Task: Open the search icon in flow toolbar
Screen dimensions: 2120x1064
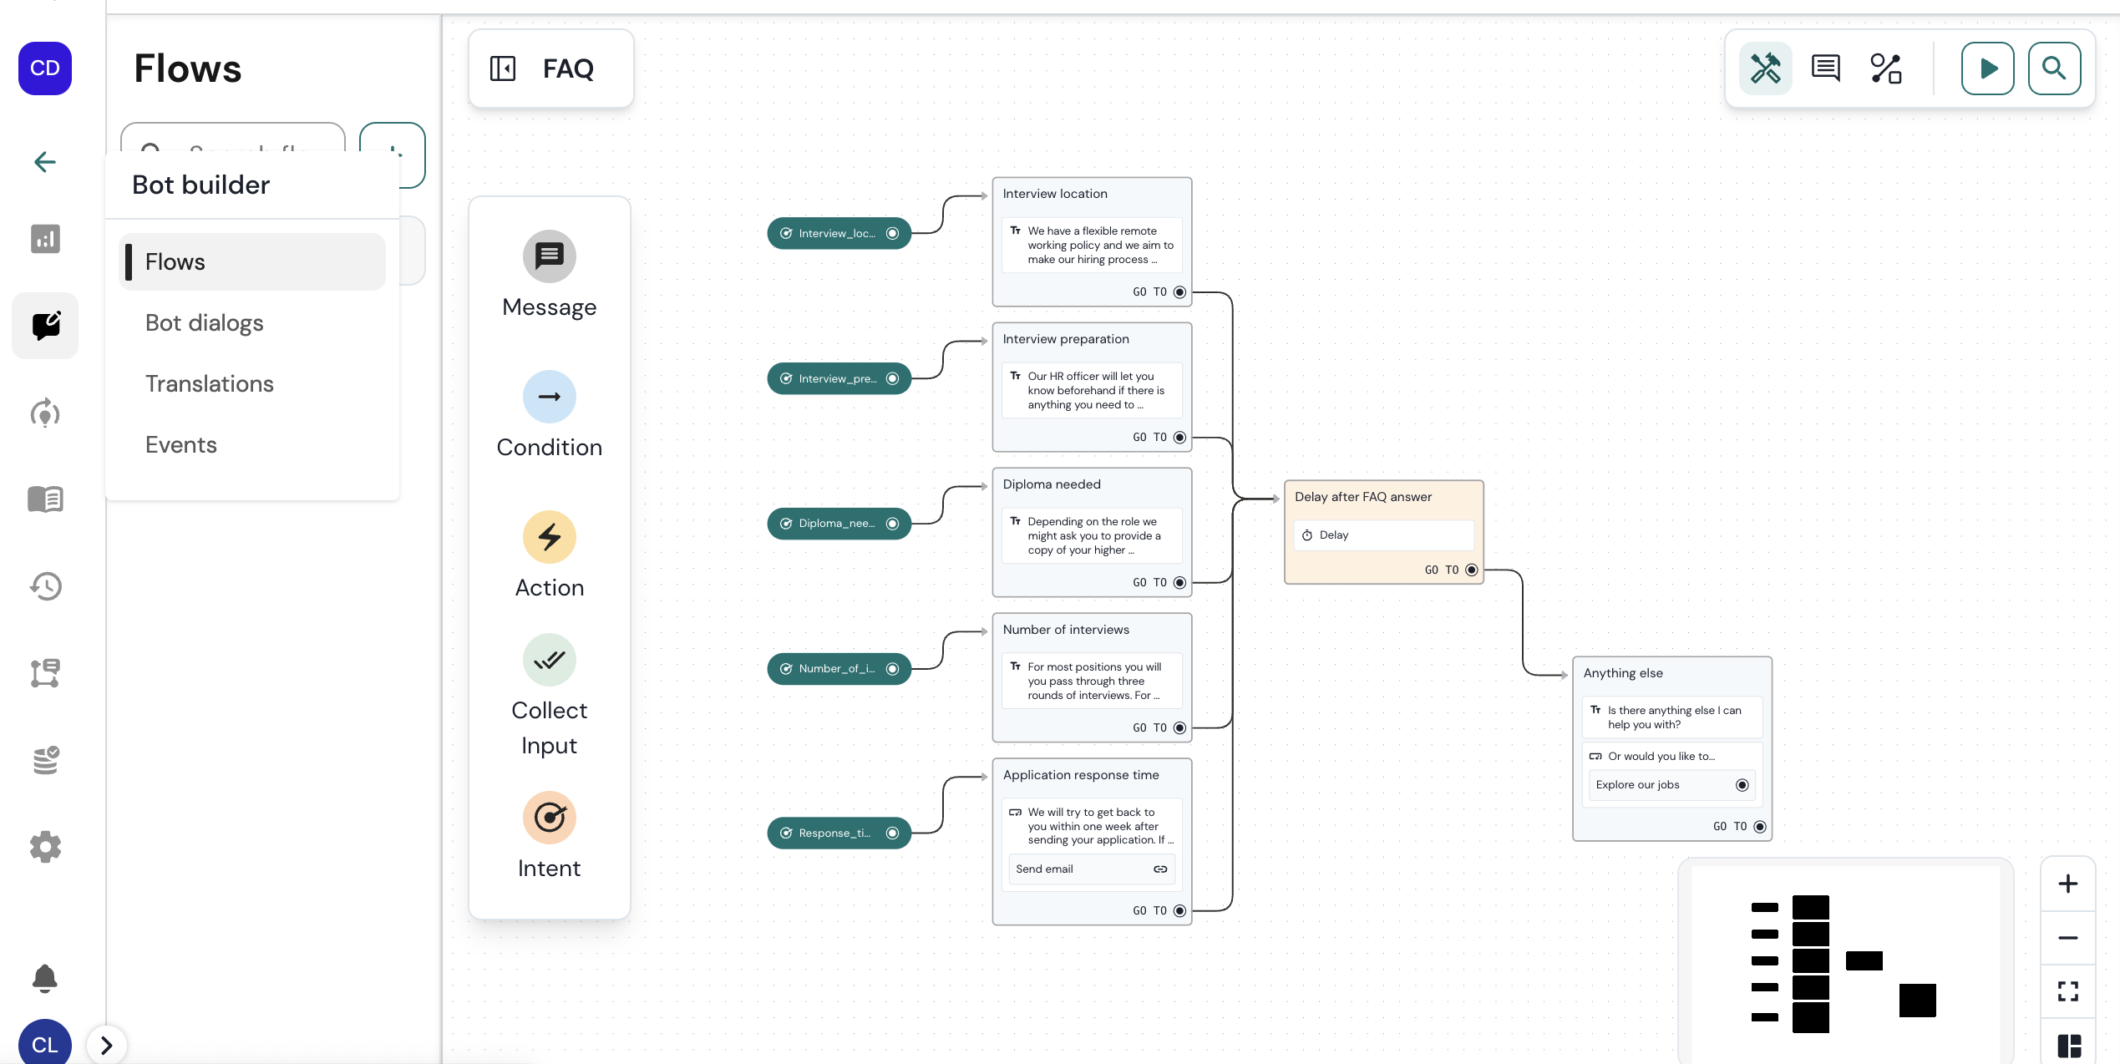Action: [x=2054, y=68]
